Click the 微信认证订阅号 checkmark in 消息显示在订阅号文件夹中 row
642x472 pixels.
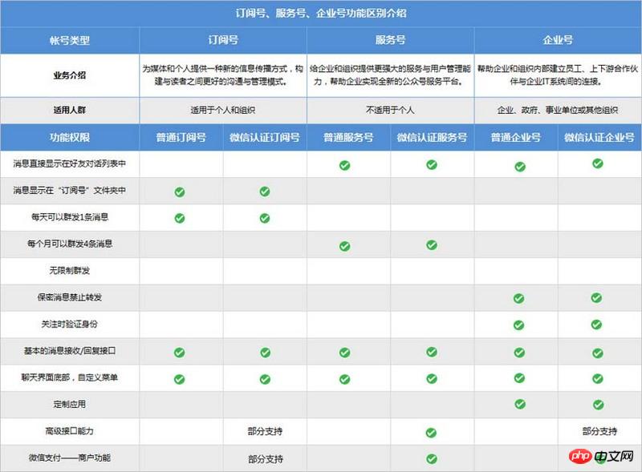[x=265, y=191]
